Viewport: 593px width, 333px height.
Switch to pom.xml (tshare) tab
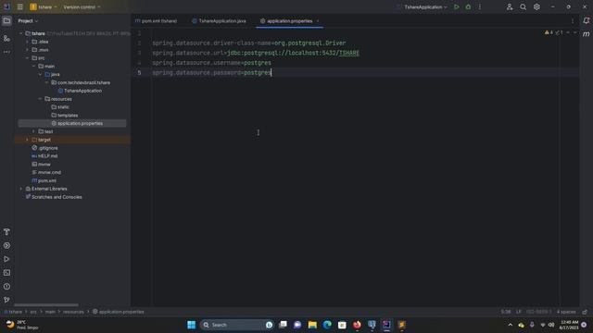click(157, 21)
